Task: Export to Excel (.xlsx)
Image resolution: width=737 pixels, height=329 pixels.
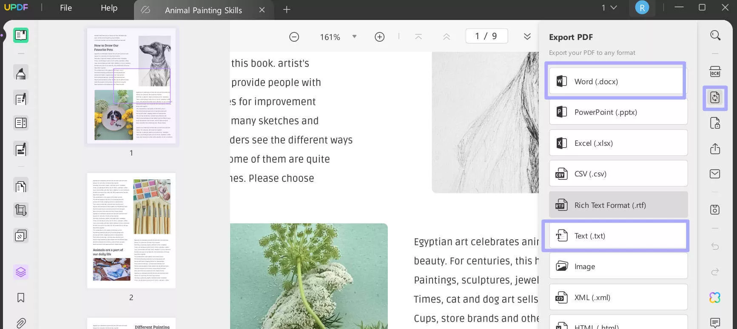Action: [618, 143]
